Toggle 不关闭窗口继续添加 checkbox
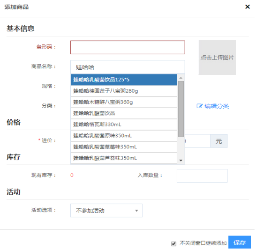Screen dimensions: 255x249 (173, 243)
